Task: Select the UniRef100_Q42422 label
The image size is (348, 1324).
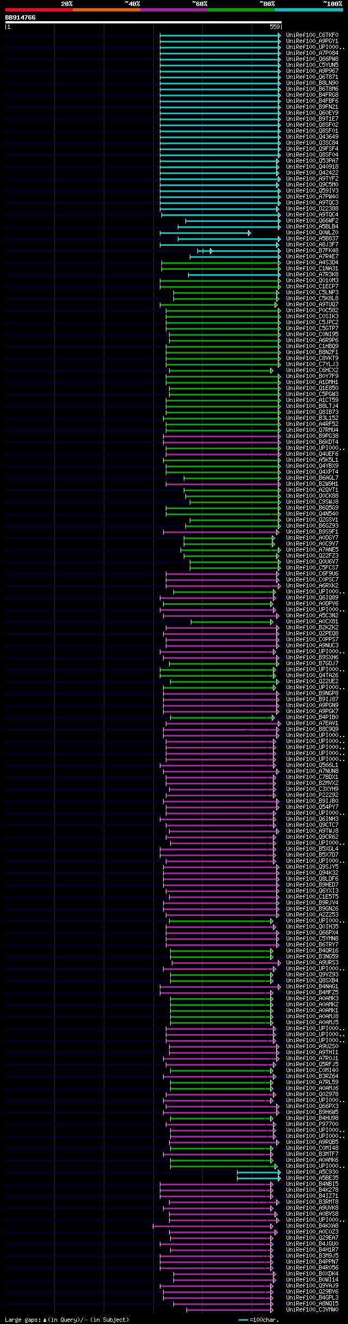Action: [312, 173]
